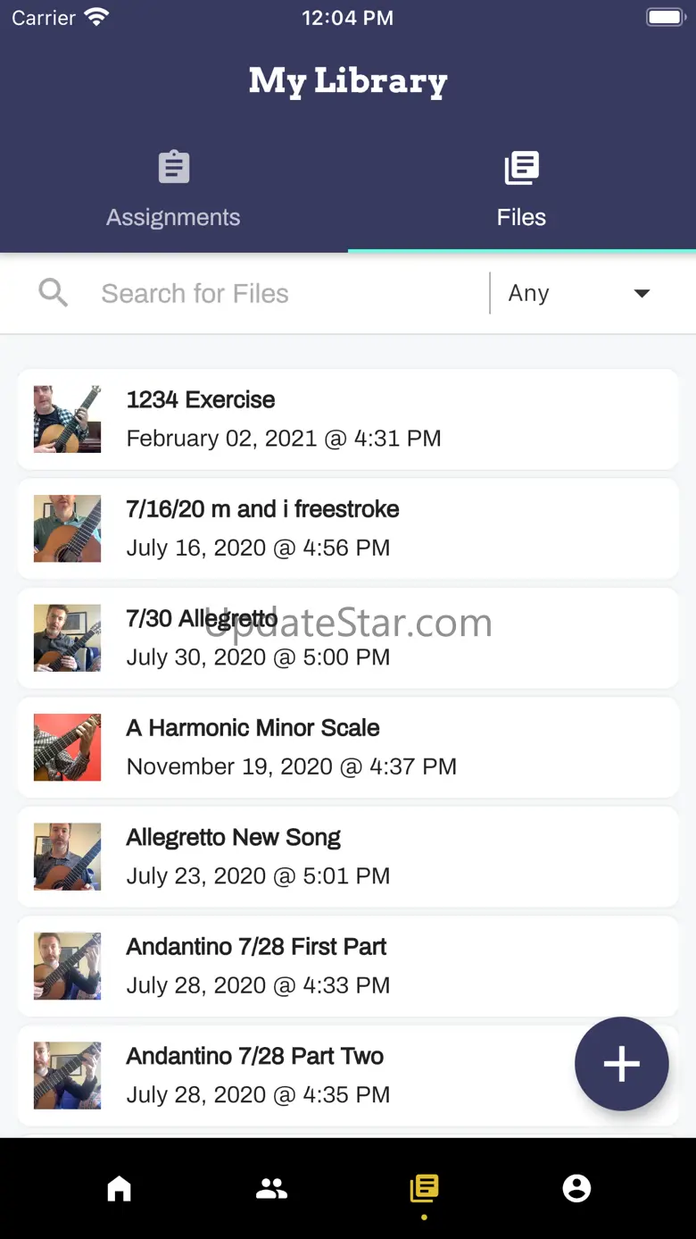Open the profile icon in bottom navigation
This screenshot has width=696, height=1239.
(x=576, y=1188)
